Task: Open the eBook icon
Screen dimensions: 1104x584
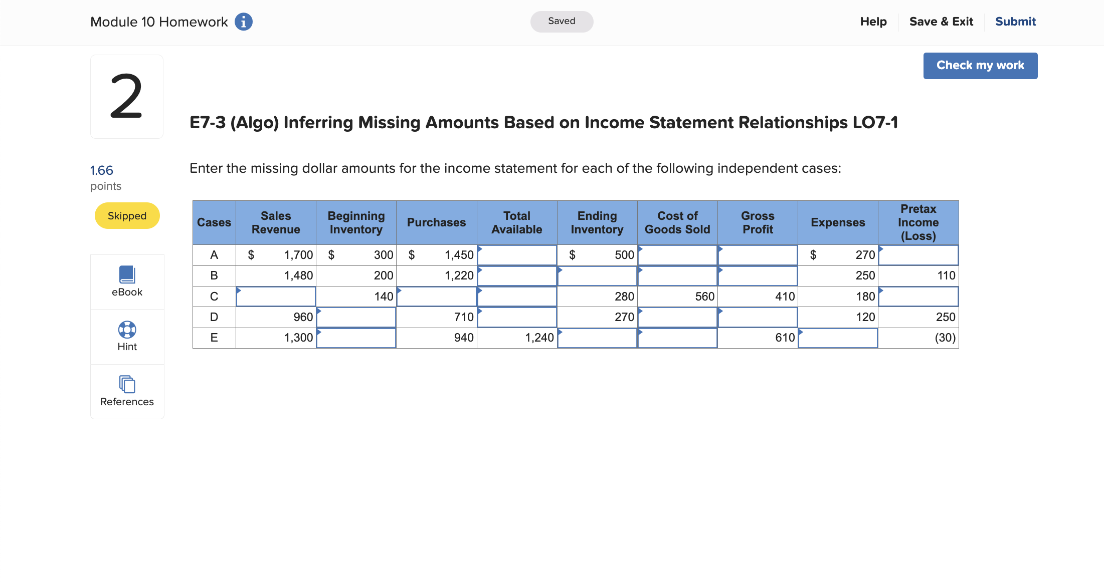Action: 127,275
